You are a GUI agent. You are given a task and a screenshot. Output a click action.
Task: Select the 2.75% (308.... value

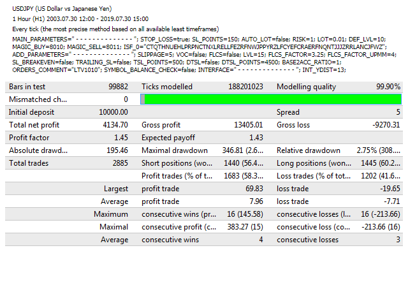pyautogui.click(x=378, y=150)
